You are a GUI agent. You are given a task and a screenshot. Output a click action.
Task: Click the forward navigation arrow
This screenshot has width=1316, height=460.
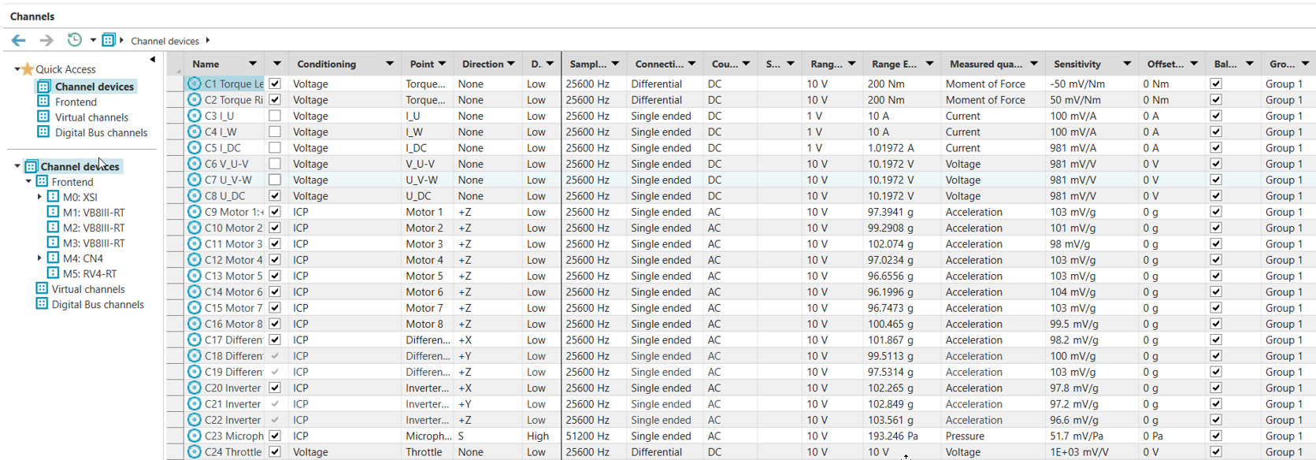pos(46,40)
